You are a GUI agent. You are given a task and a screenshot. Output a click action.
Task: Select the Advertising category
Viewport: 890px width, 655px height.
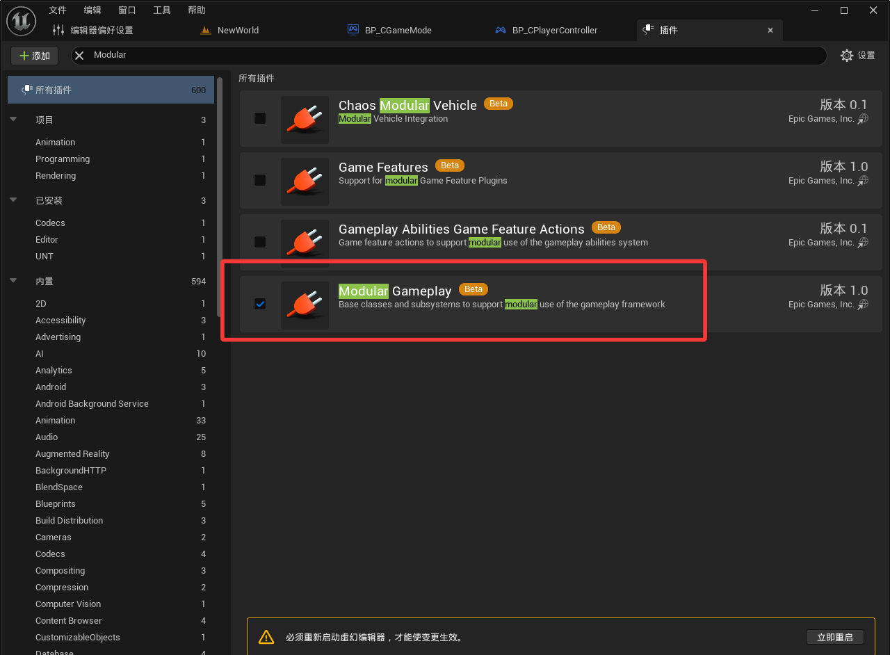(111, 337)
